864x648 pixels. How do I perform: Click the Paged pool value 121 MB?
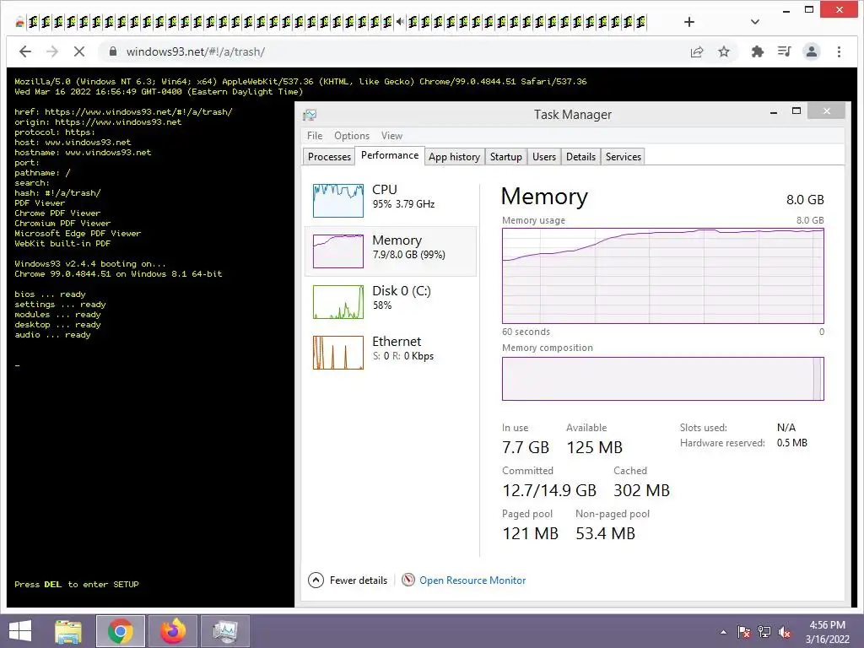click(530, 533)
